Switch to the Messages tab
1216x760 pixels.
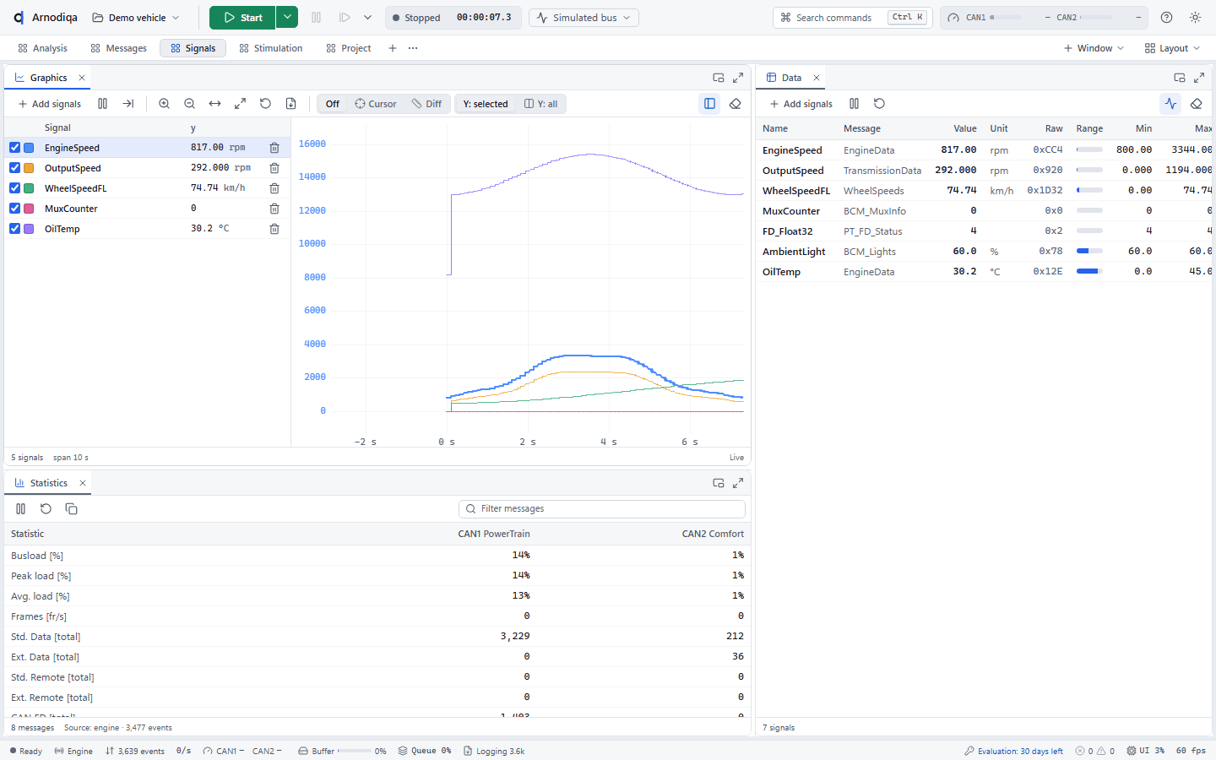click(x=119, y=48)
